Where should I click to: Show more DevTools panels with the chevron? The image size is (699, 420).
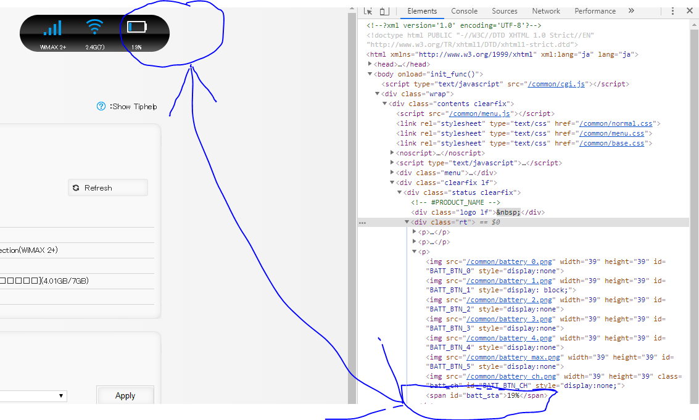[631, 10]
